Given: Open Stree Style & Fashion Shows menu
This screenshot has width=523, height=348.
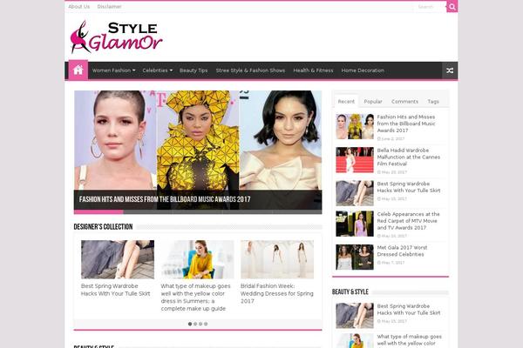Looking at the screenshot, I should (250, 70).
